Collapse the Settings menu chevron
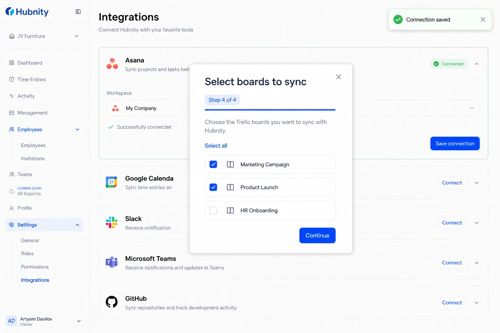The width and height of the screenshot is (500, 333). pyautogui.click(x=77, y=225)
